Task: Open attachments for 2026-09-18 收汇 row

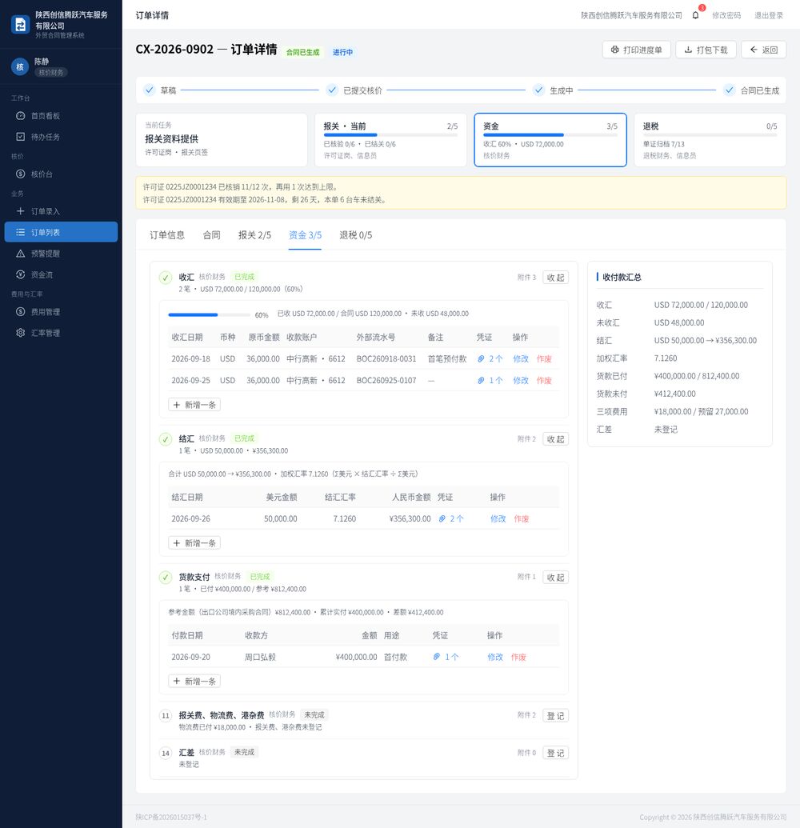Action: tap(490, 358)
